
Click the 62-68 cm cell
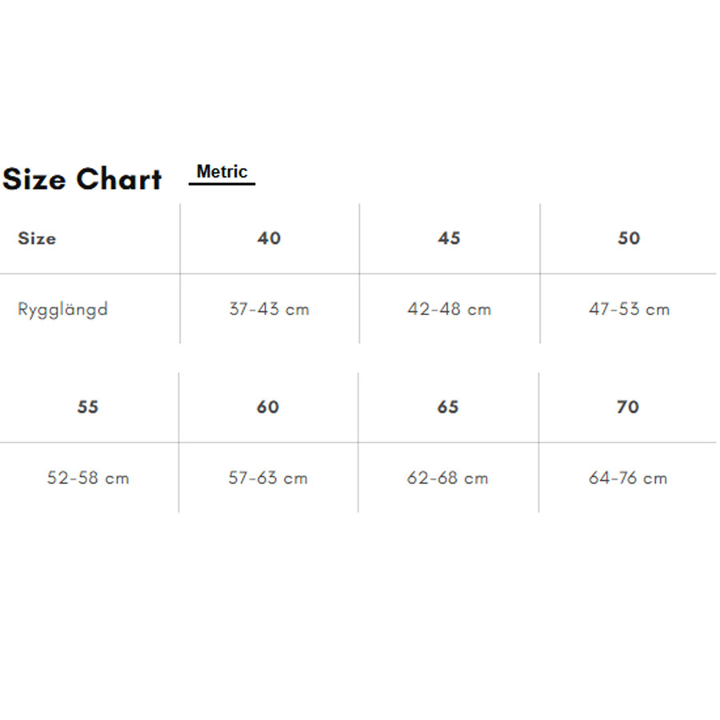[448, 478]
